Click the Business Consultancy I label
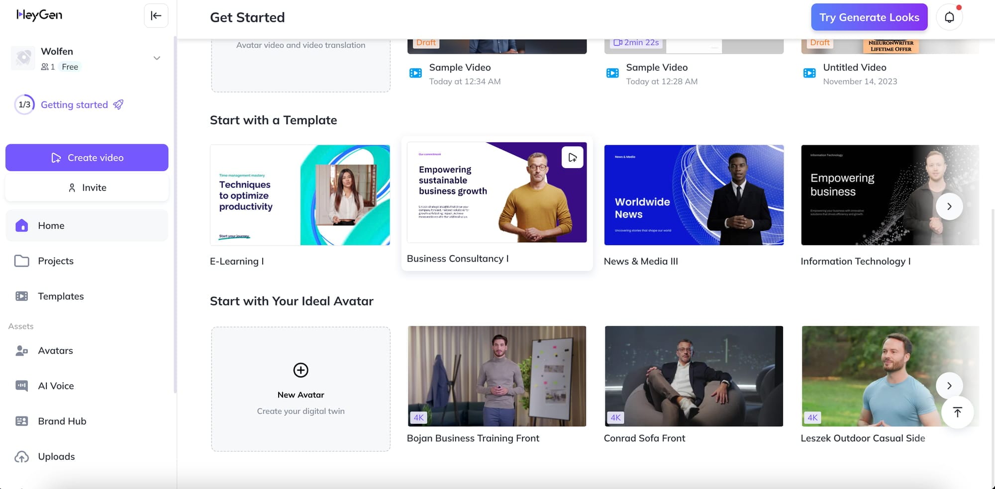This screenshot has width=995, height=489. point(458,259)
